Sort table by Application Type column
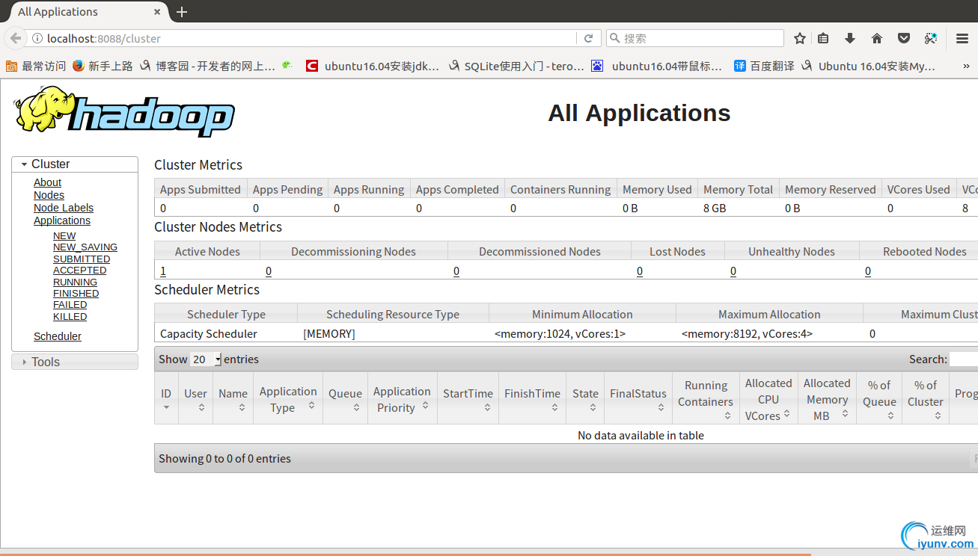This screenshot has height=556, width=978. coord(288,399)
